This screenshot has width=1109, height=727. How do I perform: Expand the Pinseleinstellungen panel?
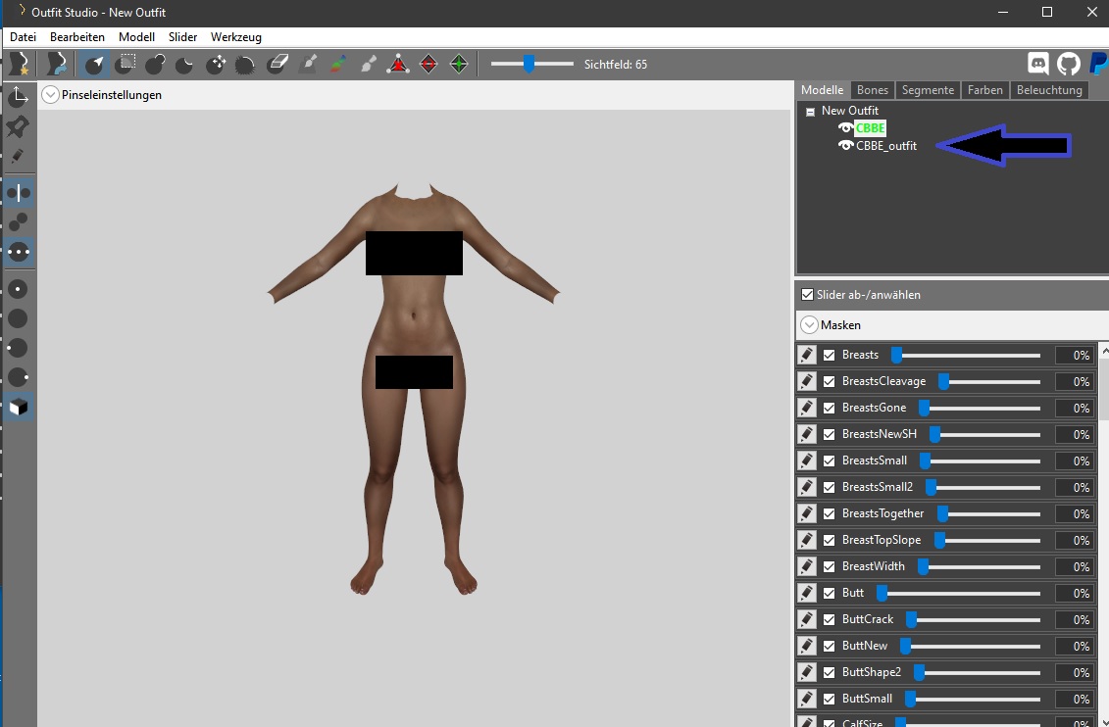click(x=51, y=95)
